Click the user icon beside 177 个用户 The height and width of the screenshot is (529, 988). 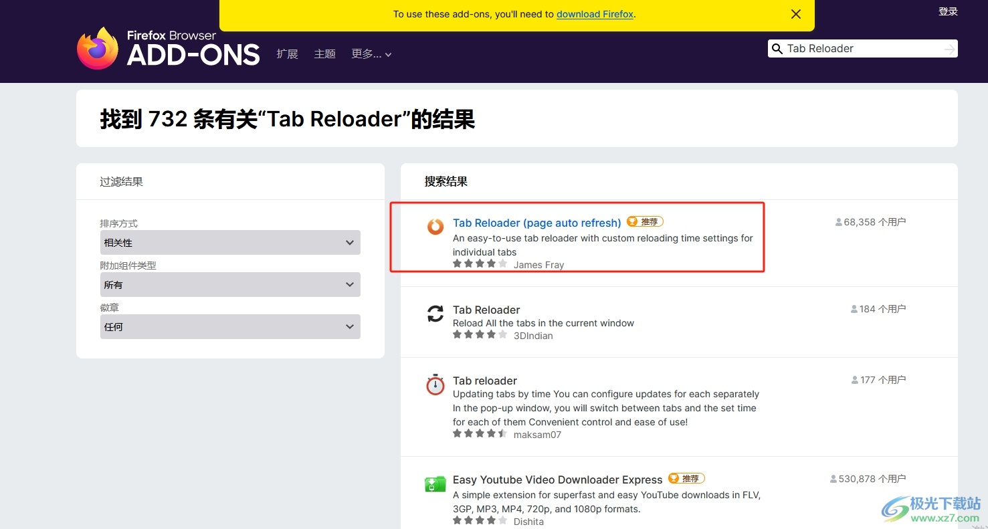click(x=855, y=380)
